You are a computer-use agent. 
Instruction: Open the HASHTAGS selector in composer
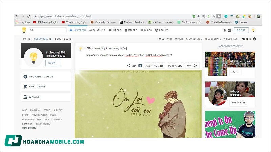(154, 66)
